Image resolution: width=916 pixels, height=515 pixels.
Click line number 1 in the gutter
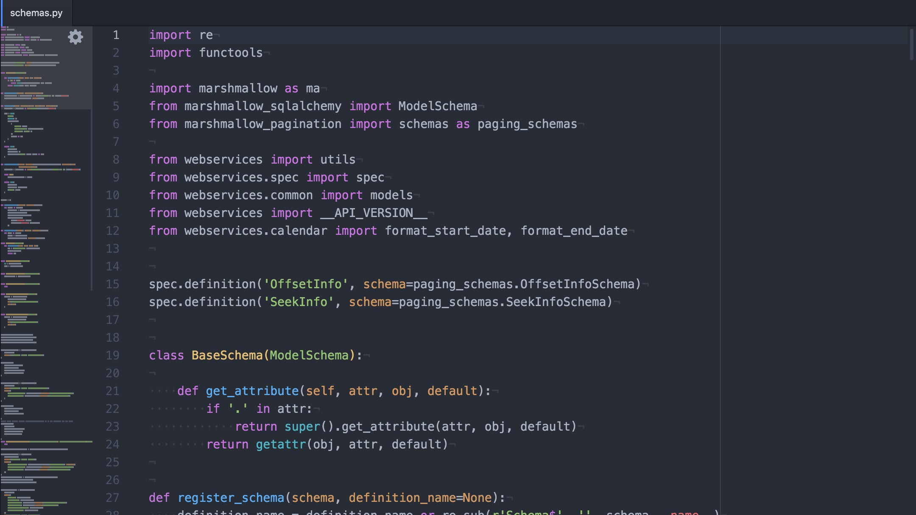pos(116,35)
